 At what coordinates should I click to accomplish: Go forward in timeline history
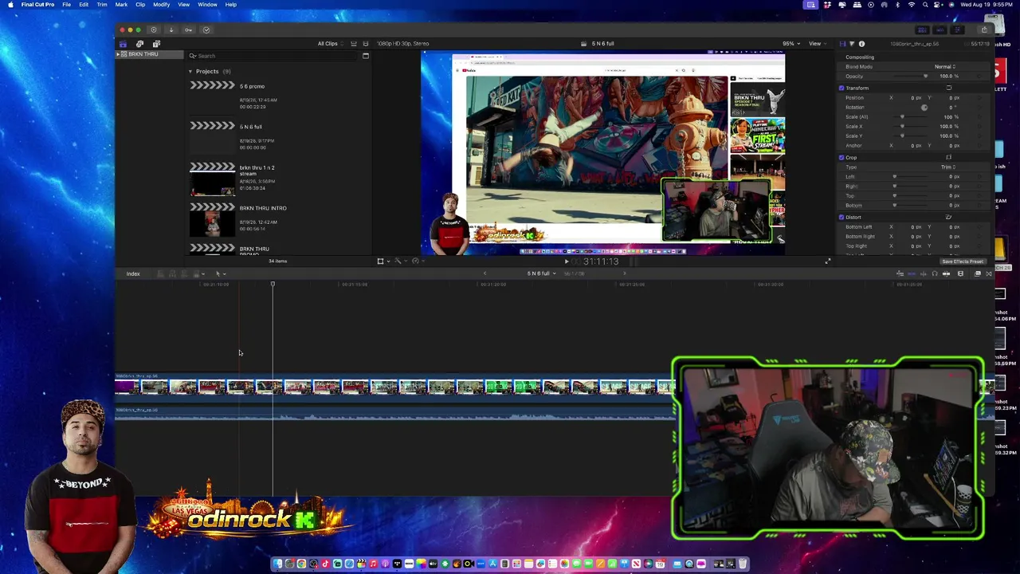point(624,273)
